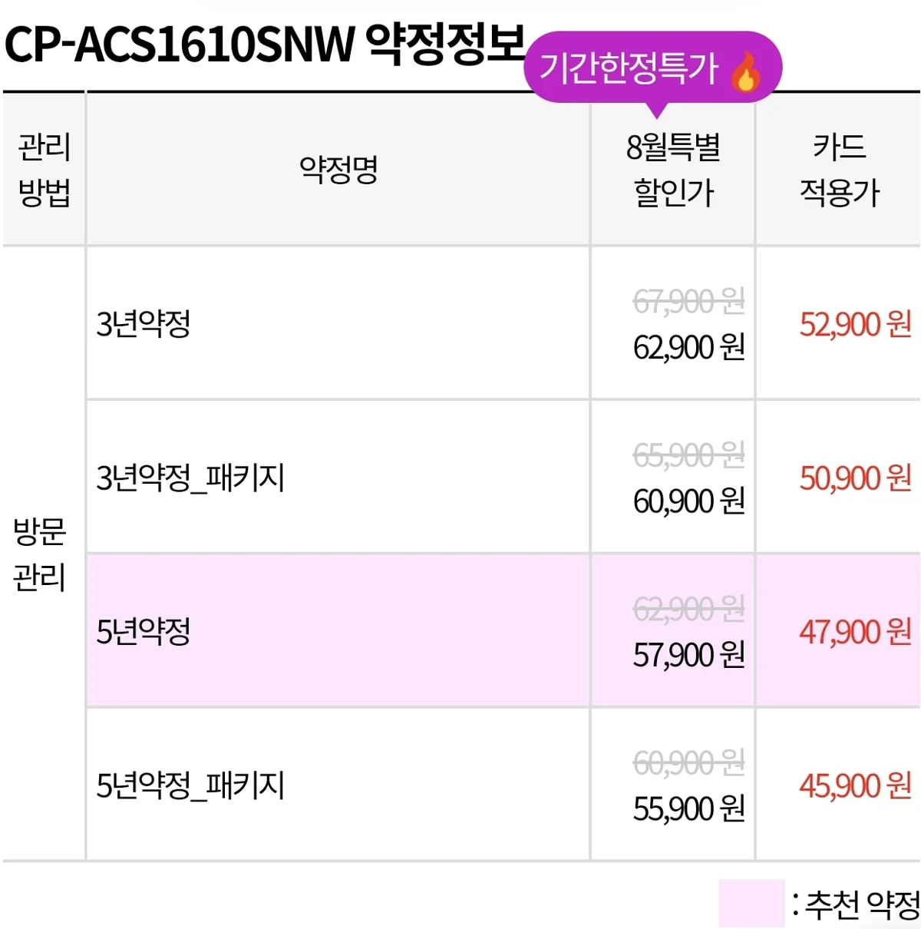Viewport: 921px width, 929px height.
Task: Click the 카드 적용가 column header
Action: (x=839, y=169)
